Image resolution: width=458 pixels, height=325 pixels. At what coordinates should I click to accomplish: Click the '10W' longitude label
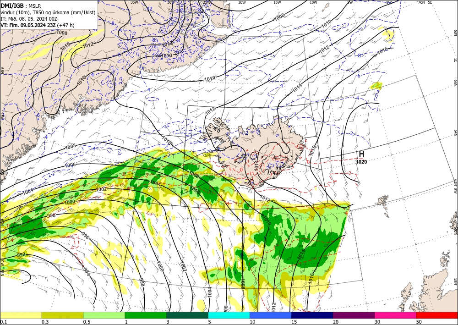point(313,2)
